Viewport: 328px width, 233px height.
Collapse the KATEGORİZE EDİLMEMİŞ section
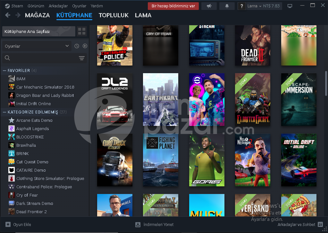click(4, 112)
